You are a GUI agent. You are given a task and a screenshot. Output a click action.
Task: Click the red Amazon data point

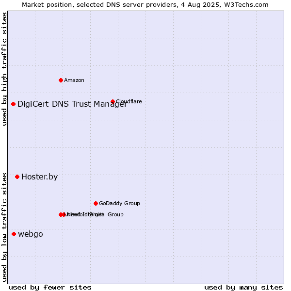click(x=61, y=80)
